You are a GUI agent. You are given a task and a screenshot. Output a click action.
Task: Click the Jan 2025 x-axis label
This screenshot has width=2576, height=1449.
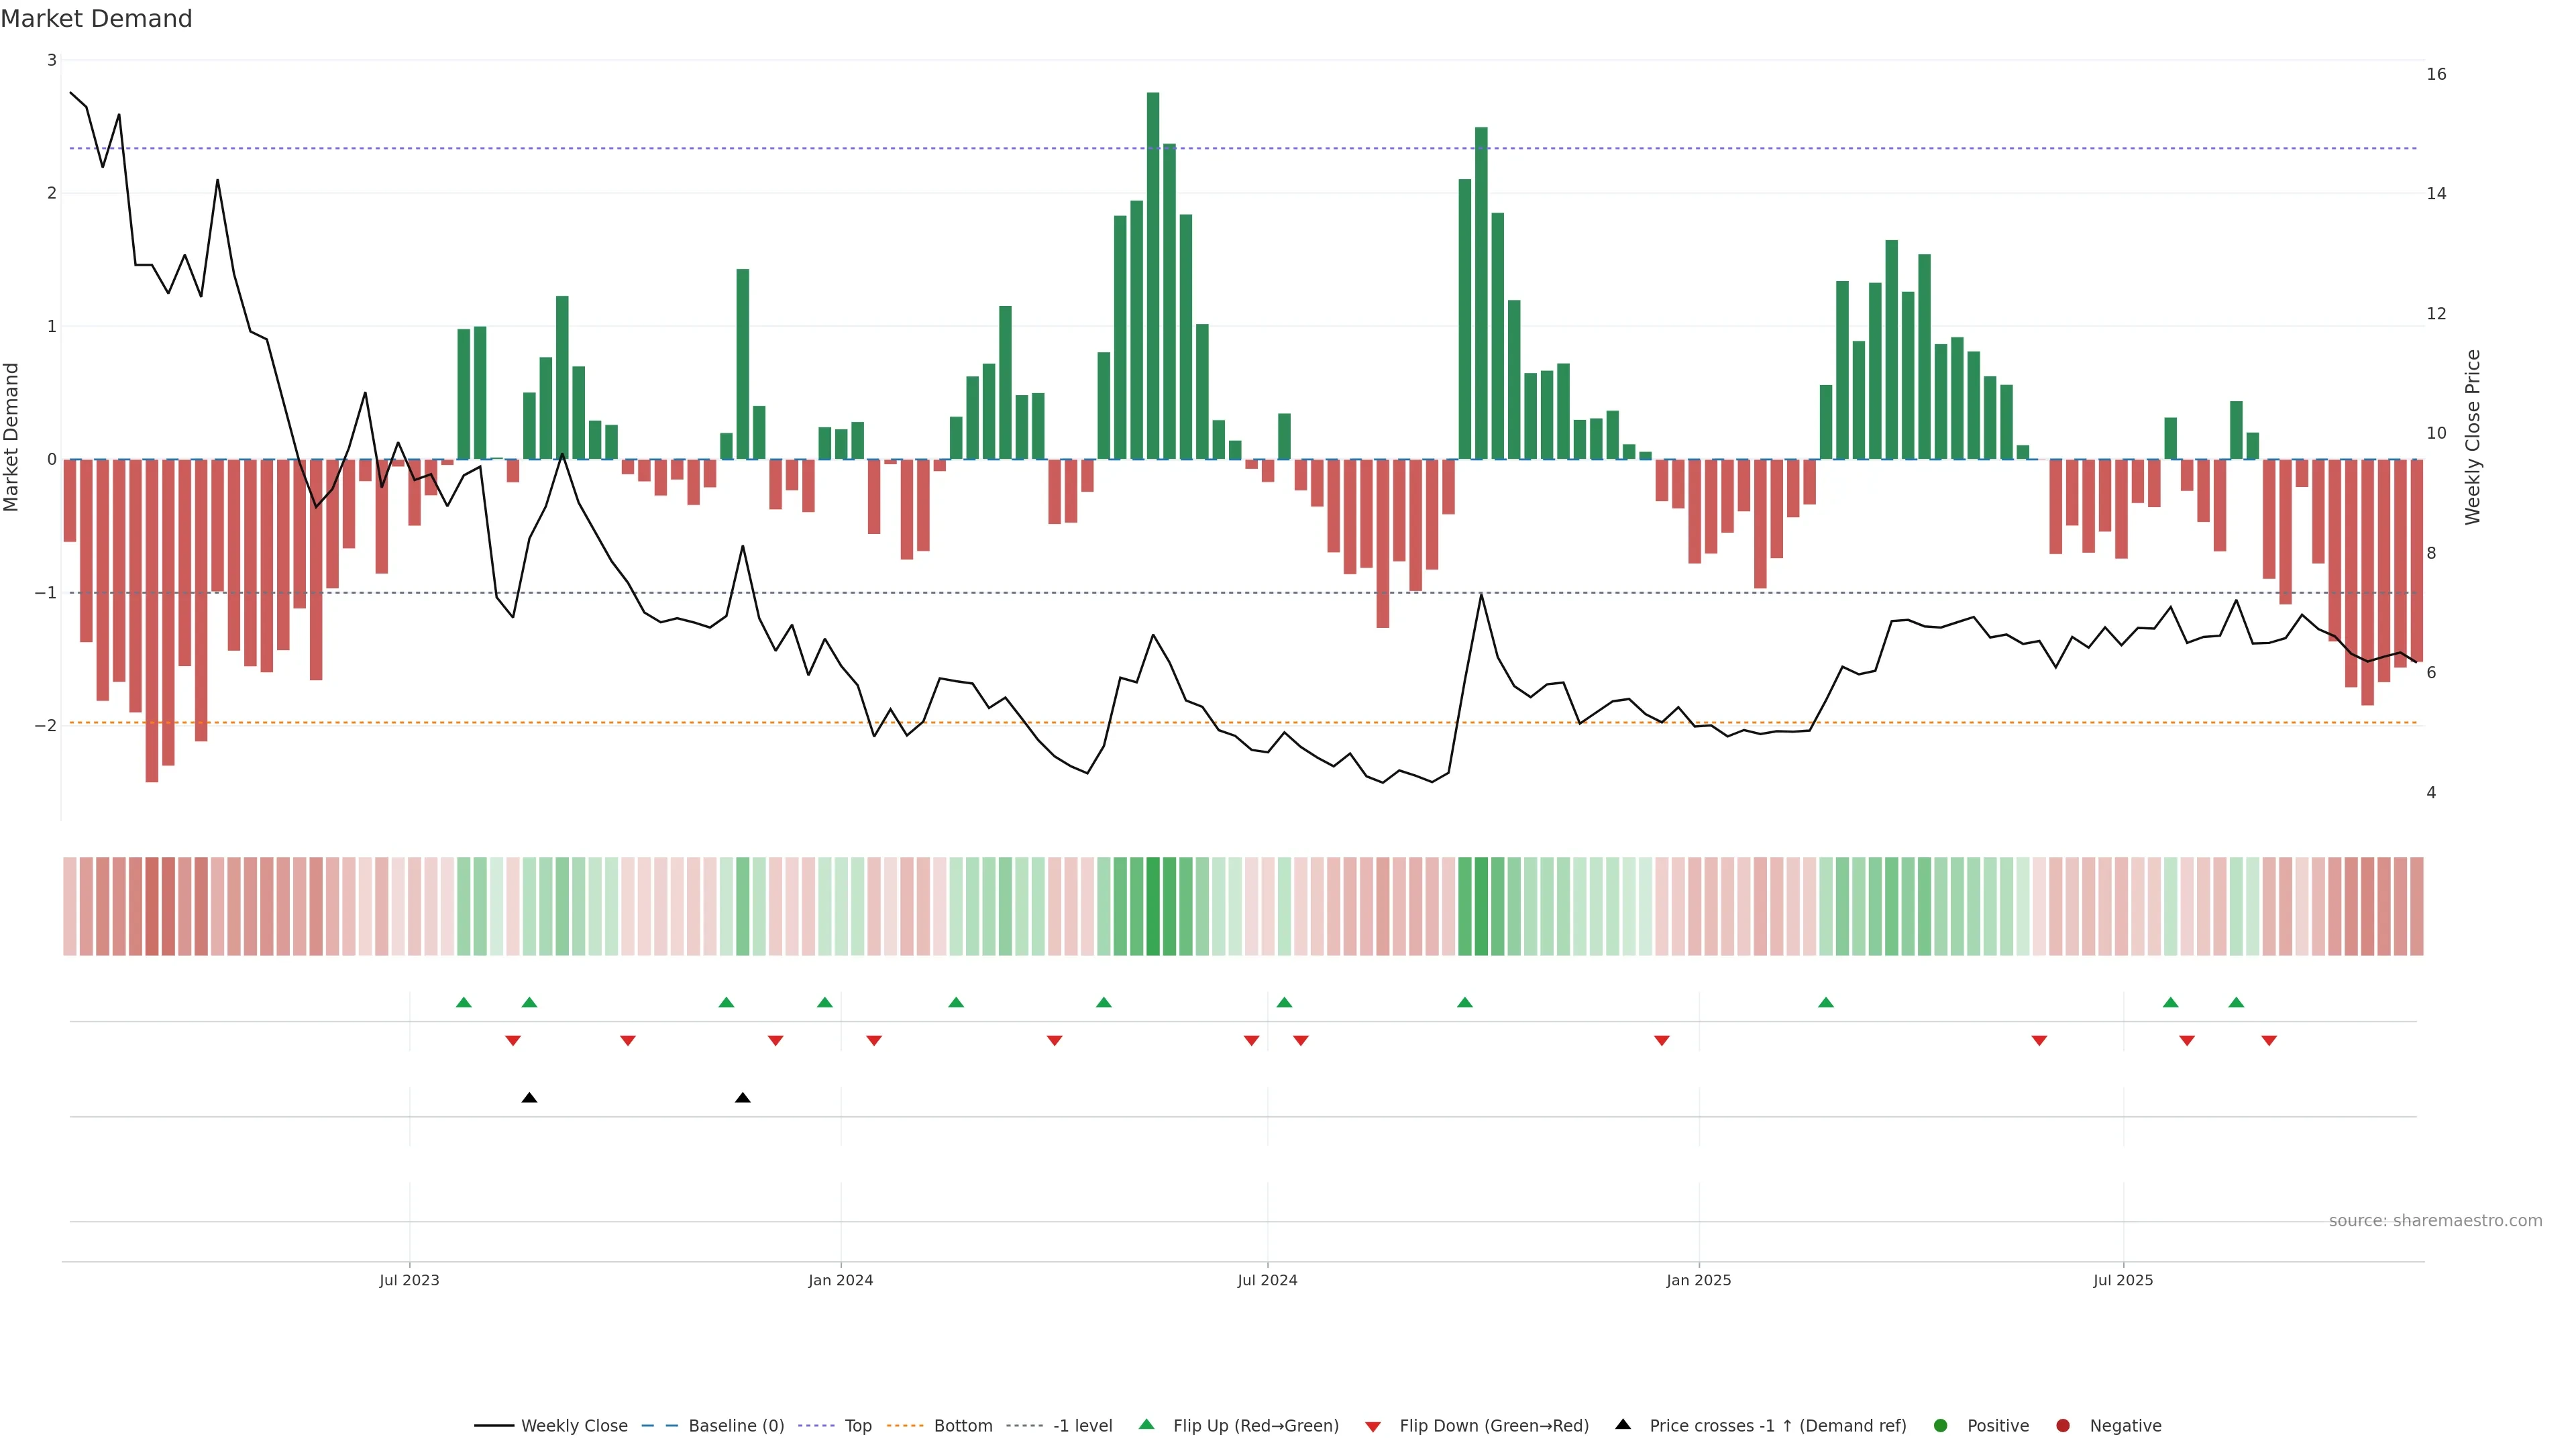point(1698,1280)
